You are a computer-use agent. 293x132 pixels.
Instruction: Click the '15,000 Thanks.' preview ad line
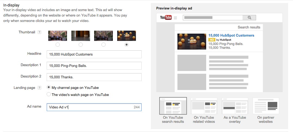click(x=219, y=48)
